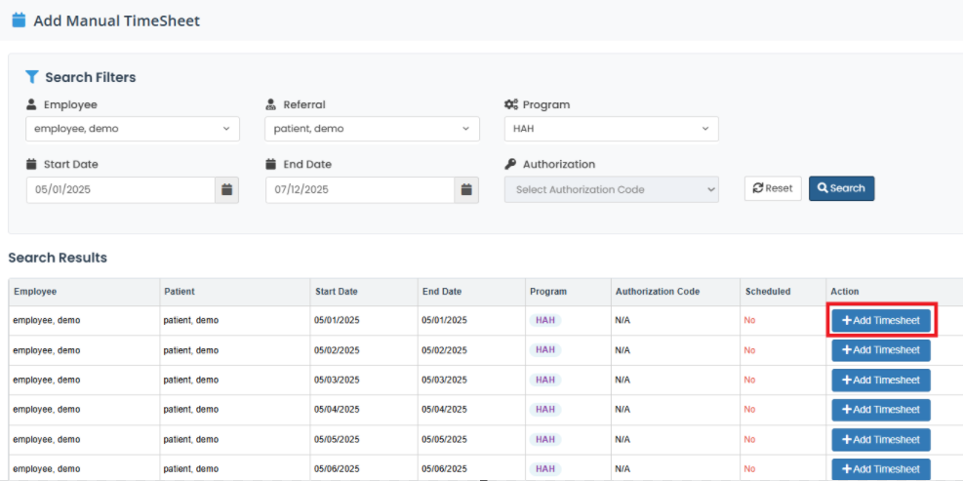Viewport: 963px width, 481px height.
Task: Reset the search filters
Action: point(773,188)
